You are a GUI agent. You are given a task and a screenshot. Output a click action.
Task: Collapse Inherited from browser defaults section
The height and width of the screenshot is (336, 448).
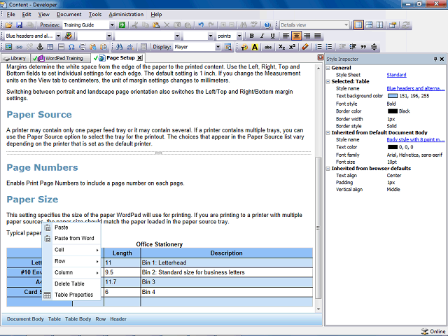(328, 169)
